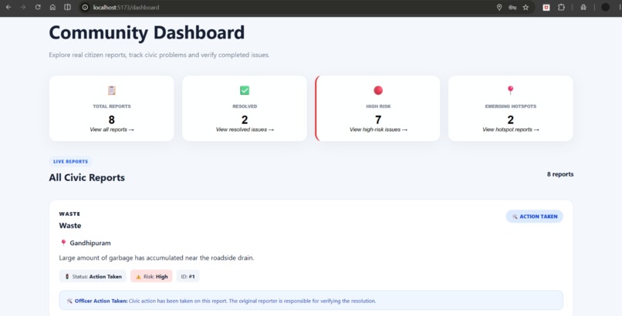Click the site info icon in address bar
622x316 pixels.
[x=85, y=7]
